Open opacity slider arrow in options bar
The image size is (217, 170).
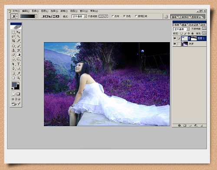point(107,16)
